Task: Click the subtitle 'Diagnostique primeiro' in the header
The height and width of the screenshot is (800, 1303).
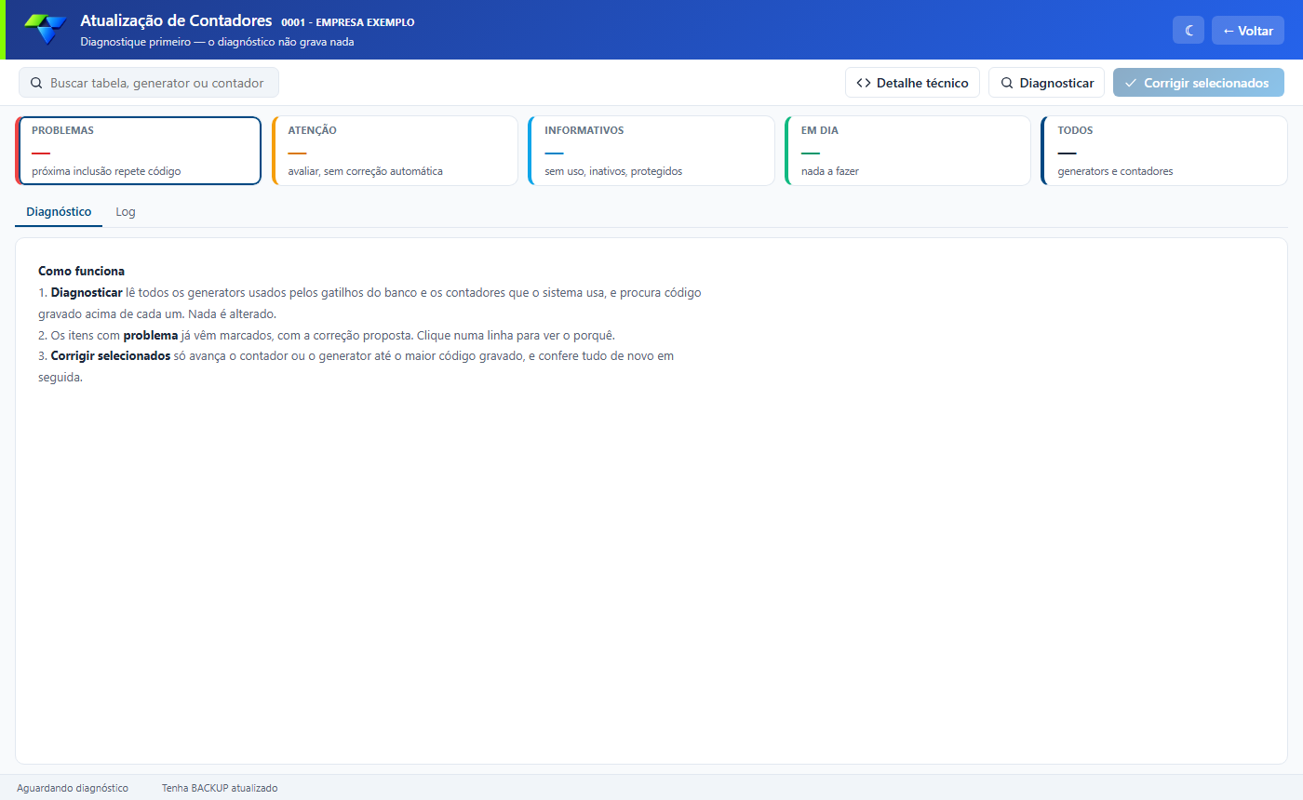Action: point(136,42)
